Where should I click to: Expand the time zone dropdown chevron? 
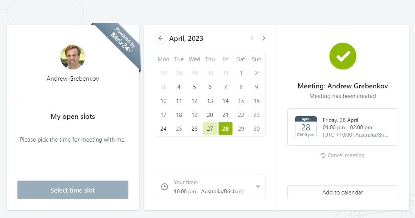tap(258, 187)
